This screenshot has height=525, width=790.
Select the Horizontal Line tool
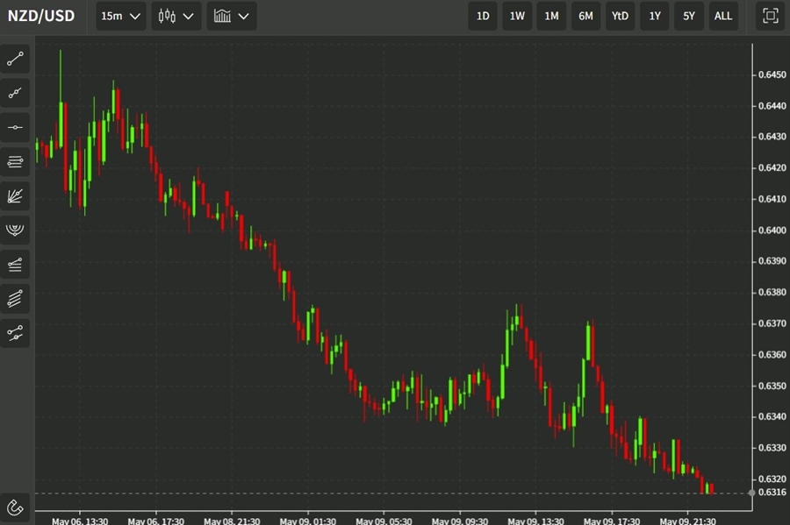coord(15,127)
